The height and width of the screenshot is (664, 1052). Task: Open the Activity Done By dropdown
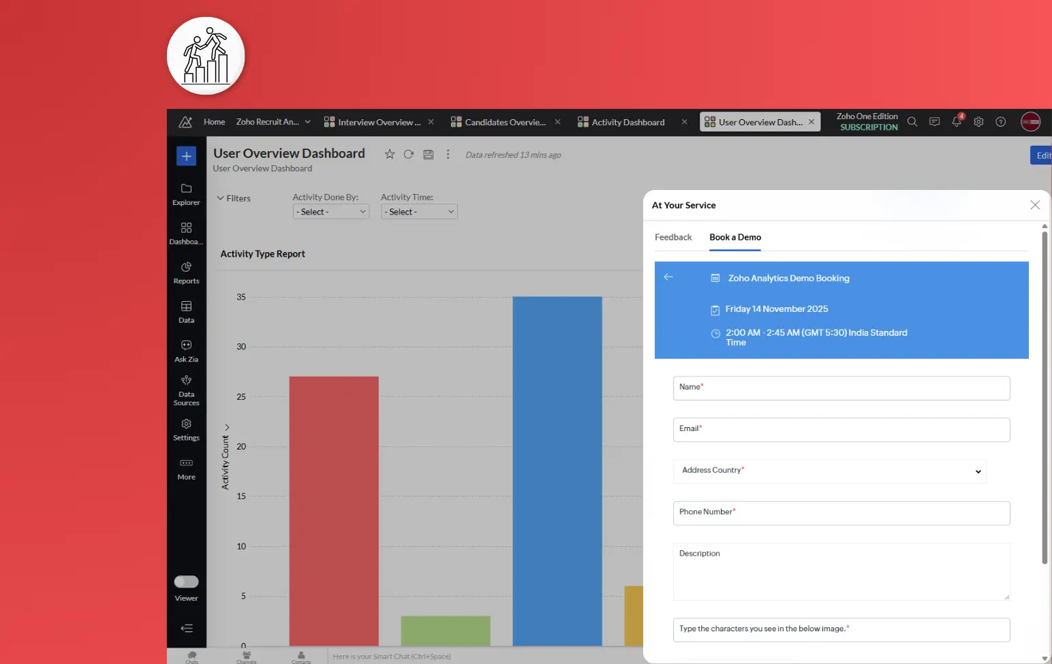331,212
